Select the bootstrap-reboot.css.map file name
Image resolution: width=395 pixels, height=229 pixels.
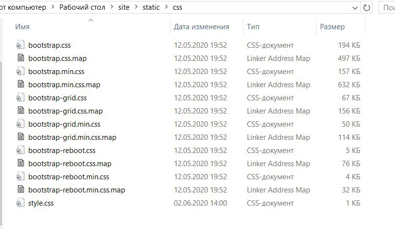coord(70,164)
